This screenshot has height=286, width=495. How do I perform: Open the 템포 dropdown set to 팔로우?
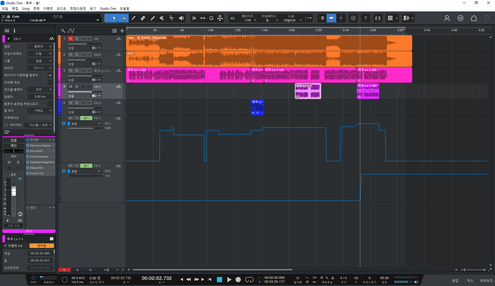click(x=40, y=46)
